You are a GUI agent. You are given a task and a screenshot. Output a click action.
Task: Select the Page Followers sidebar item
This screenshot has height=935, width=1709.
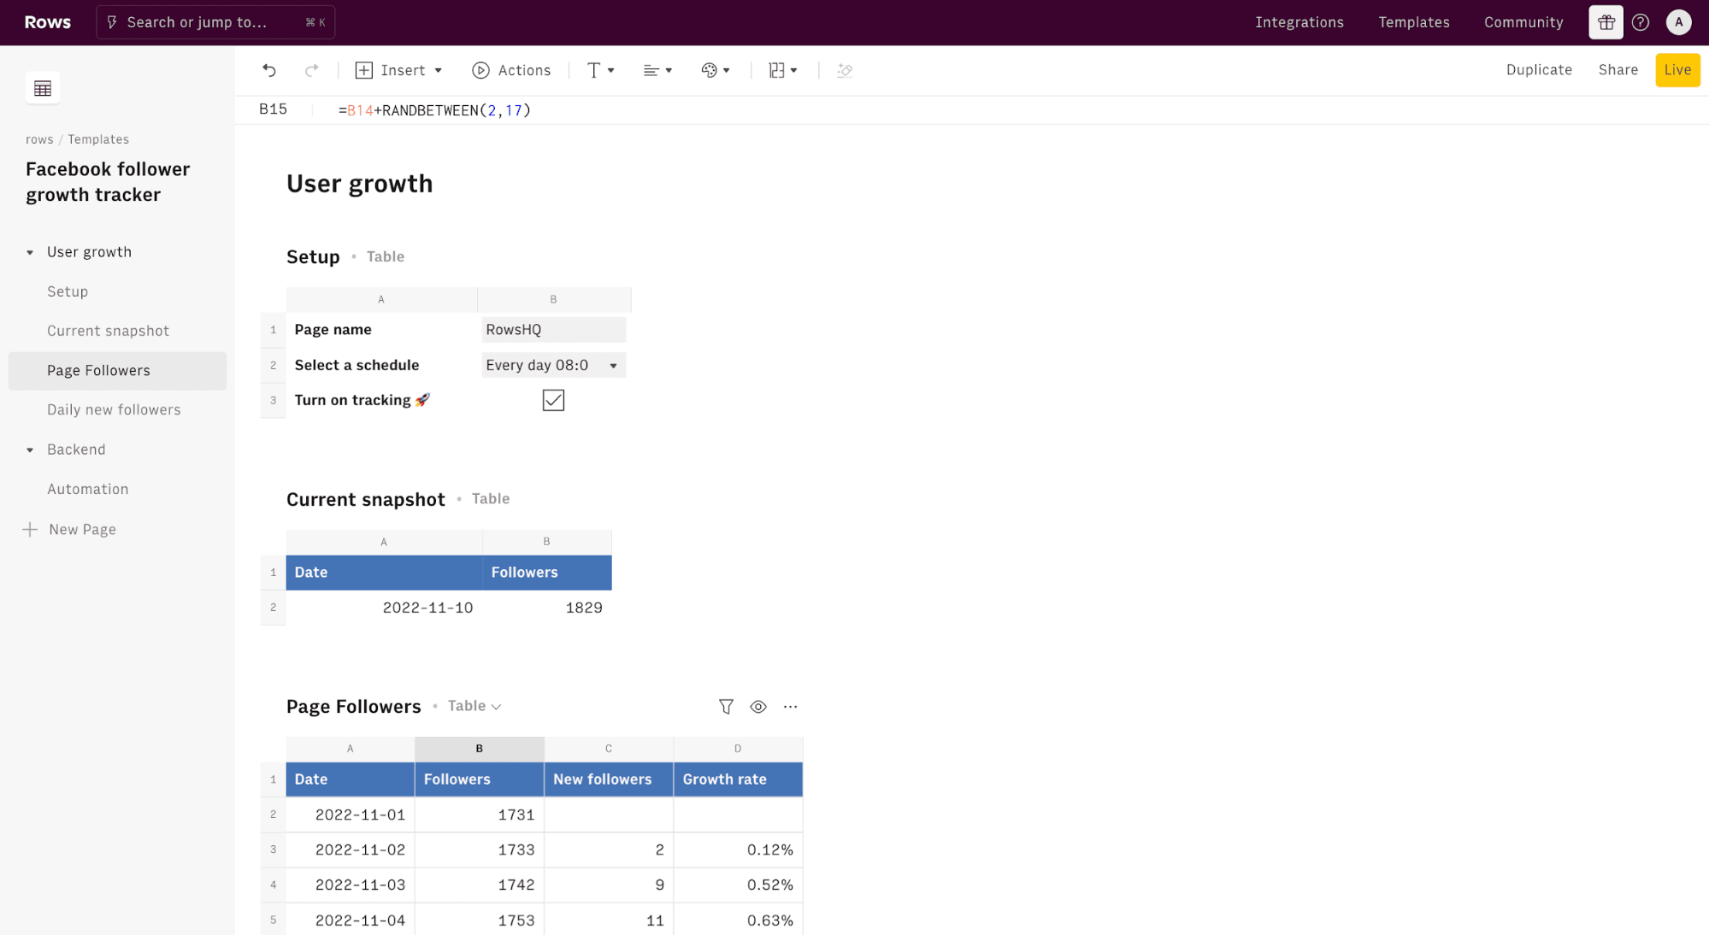(x=97, y=369)
